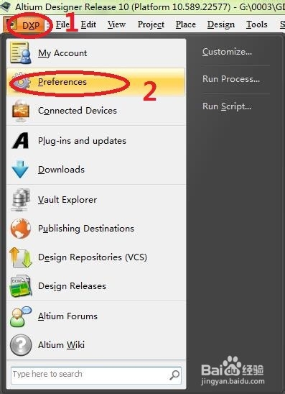Click the Type here to search field
The height and width of the screenshot is (394, 285).
[x=96, y=375]
